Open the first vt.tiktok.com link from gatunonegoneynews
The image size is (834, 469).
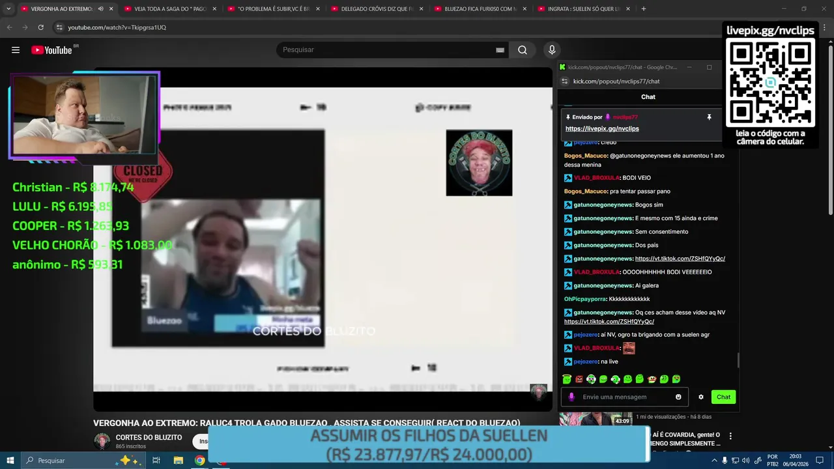[680, 259]
